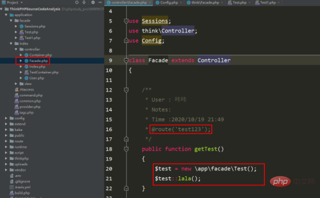This screenshot has width=320, height=198.
Task: Select the thinkphp folder
Action: [22, 158]
